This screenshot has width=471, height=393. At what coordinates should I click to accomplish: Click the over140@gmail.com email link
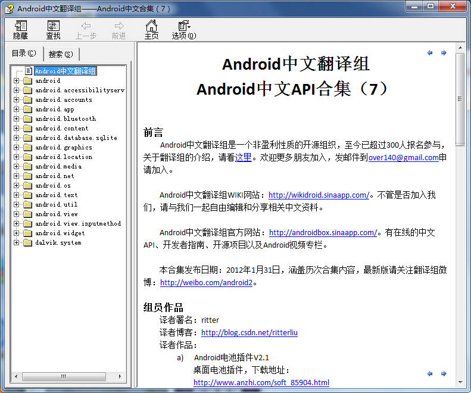point(403,158)
